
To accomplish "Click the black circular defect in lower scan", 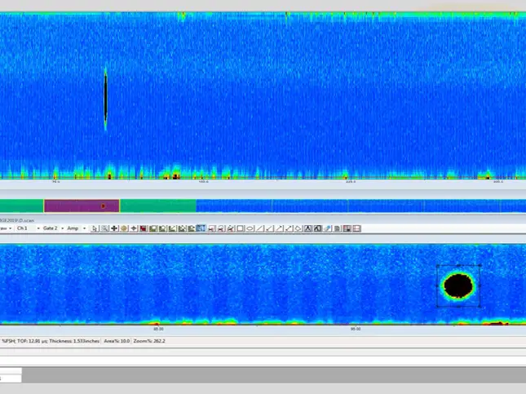I will pos(458,286).
